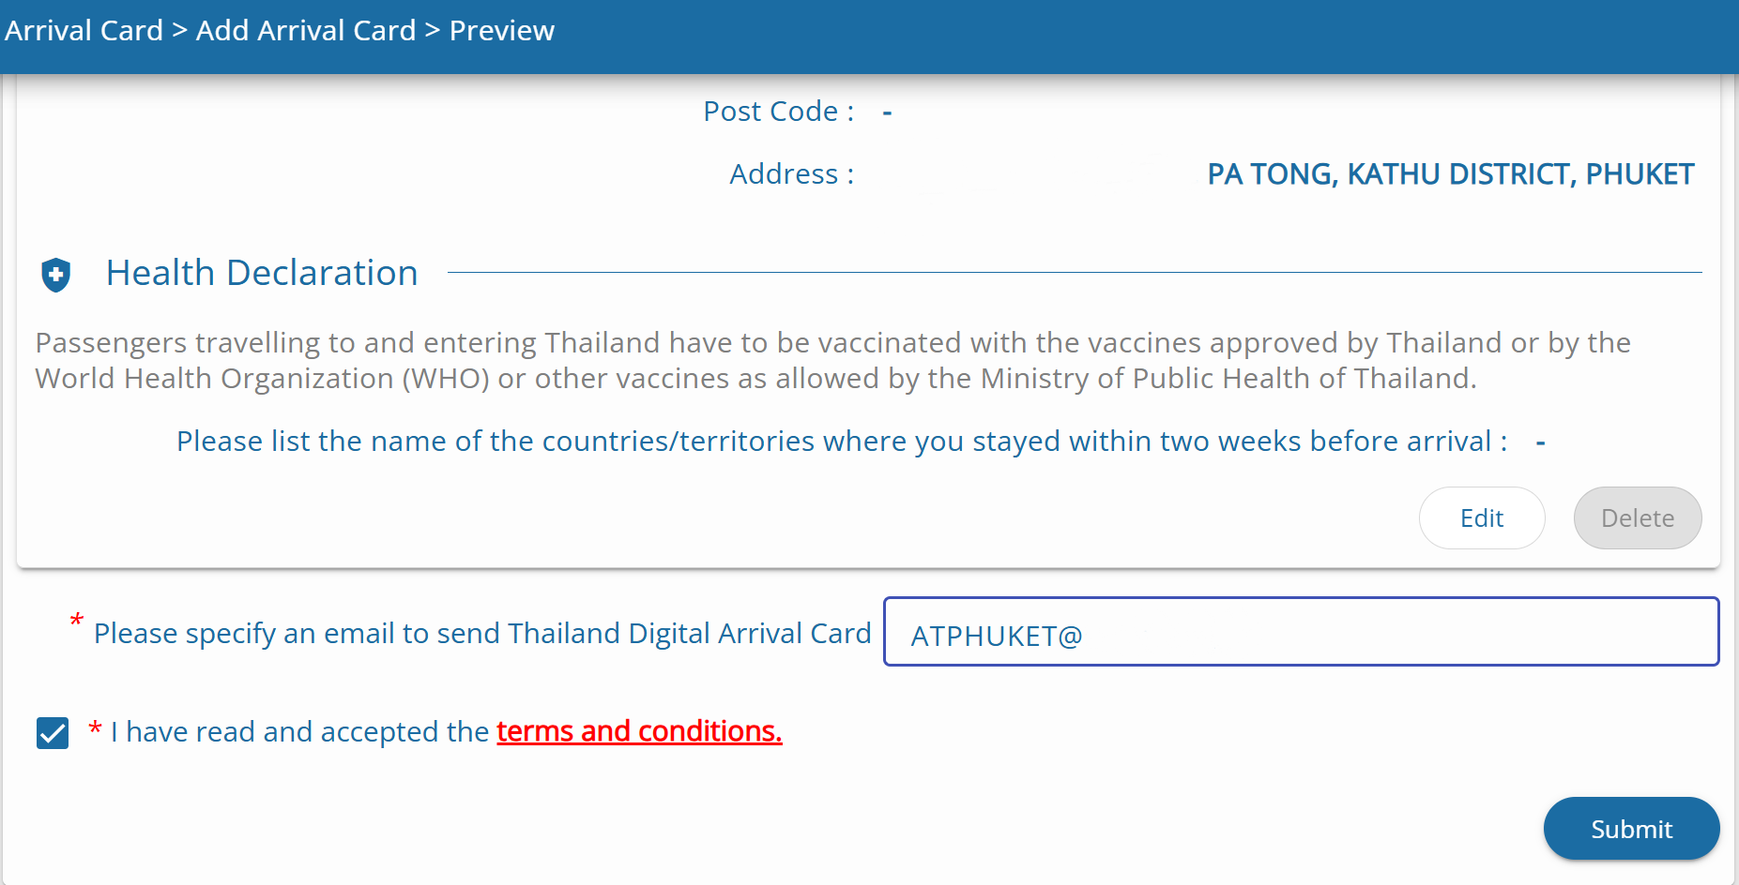
Task: Select the PA TONG, KATHU DISTRICT address text
Action: [1451, 174]
